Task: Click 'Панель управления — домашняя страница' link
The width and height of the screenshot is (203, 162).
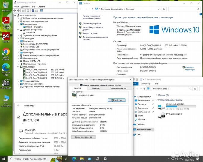Action: click(92, 17)
